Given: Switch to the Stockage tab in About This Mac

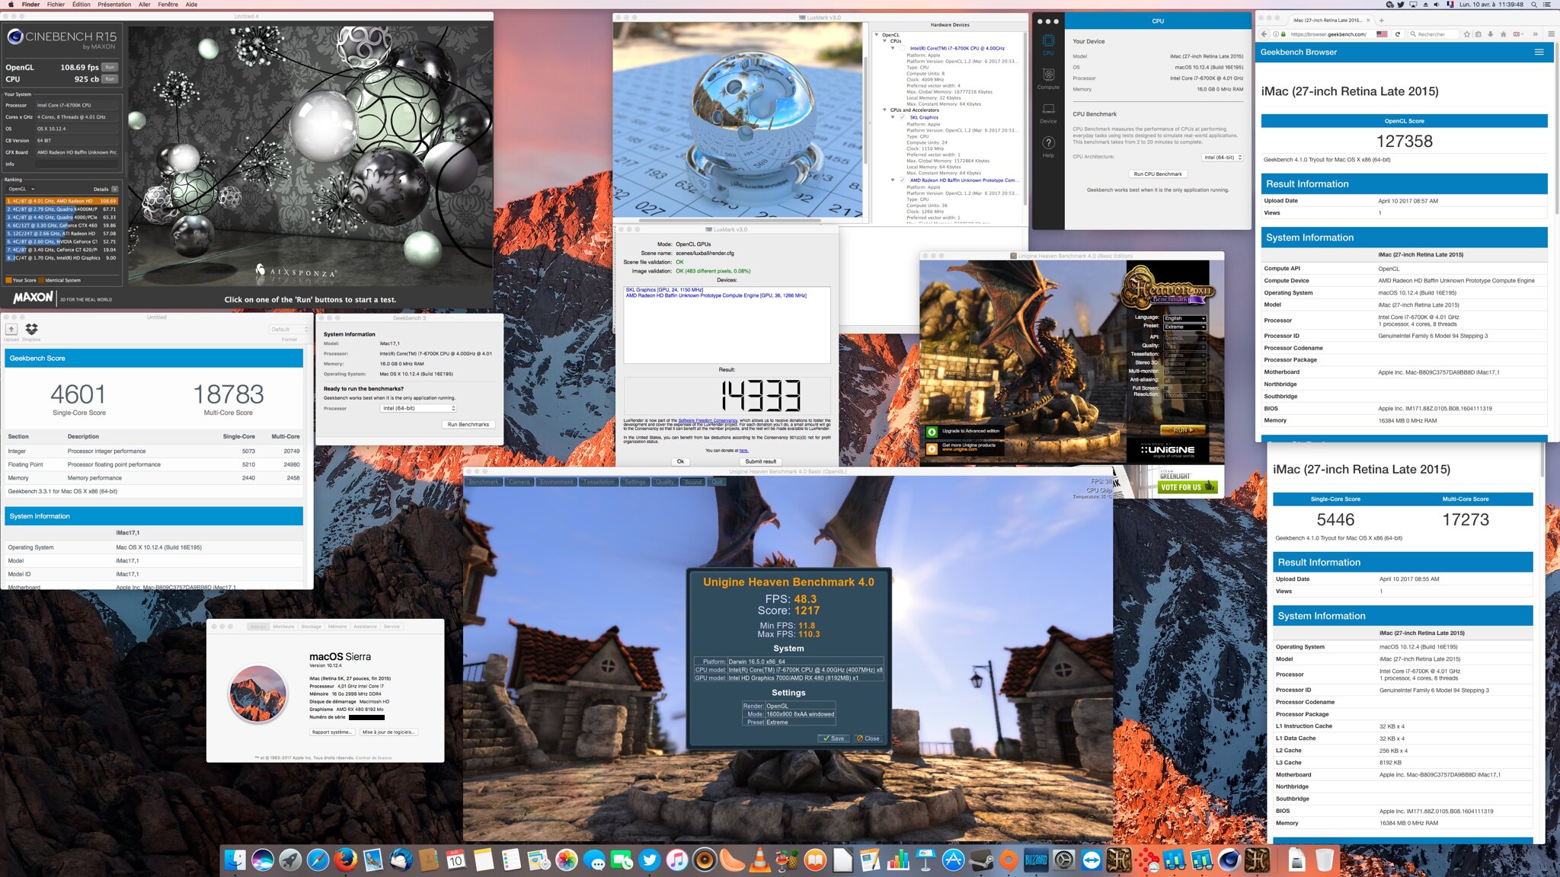Looking at the screenshot, I should pos(311,627).
